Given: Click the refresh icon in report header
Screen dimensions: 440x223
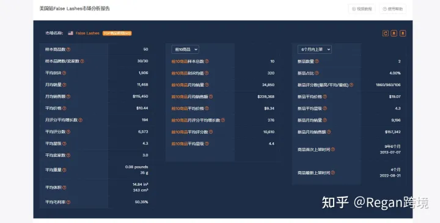Looking at the screenshot, I should point(385,34).
